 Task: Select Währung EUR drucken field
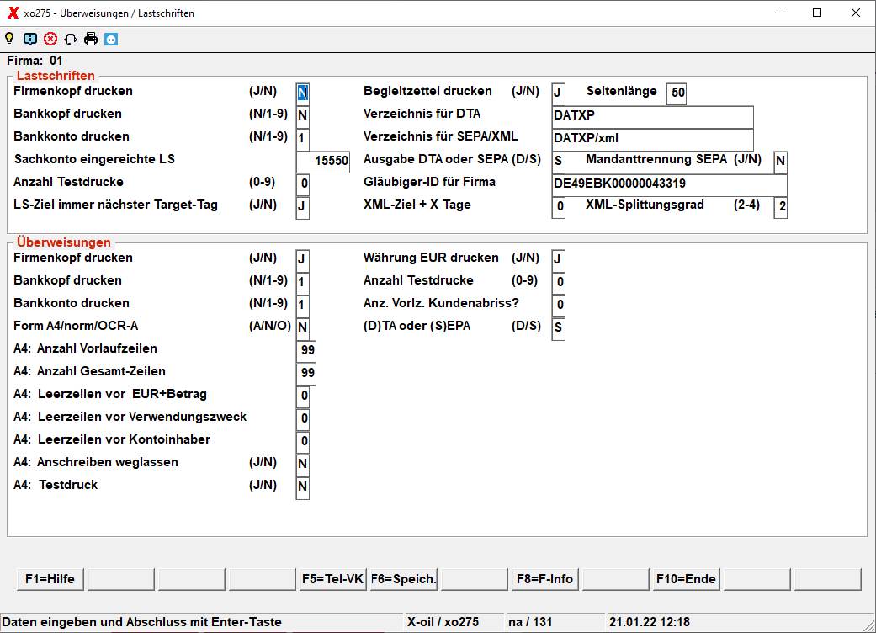click(558, 260)
